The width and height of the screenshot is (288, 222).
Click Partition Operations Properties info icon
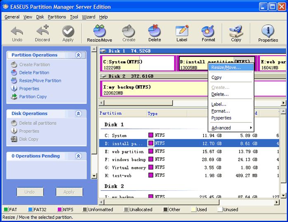pyautogui.click(x=14, y=89)
